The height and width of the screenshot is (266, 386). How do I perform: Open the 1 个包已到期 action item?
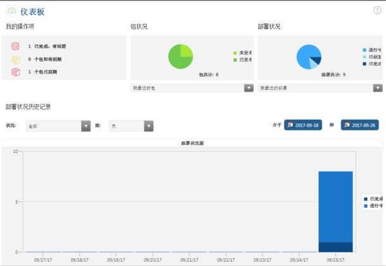point(42,72)
